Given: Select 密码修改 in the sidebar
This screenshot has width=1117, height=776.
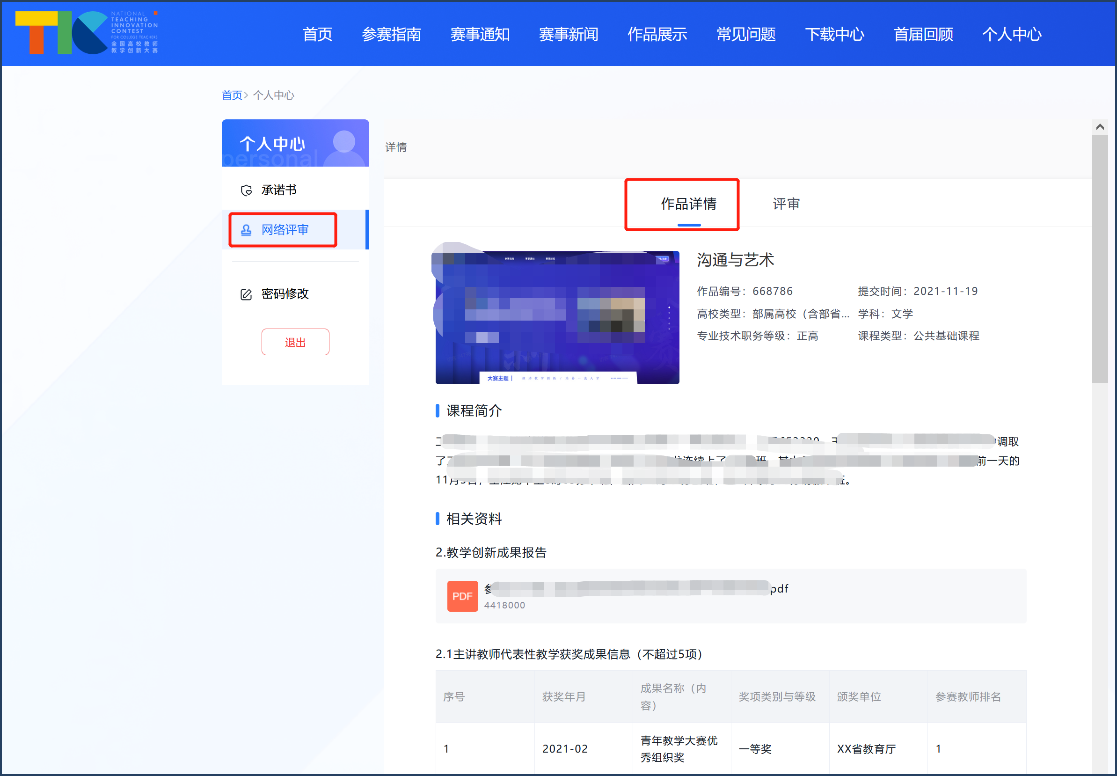Looking at the screenshot, I should click(x=285, y=294).
